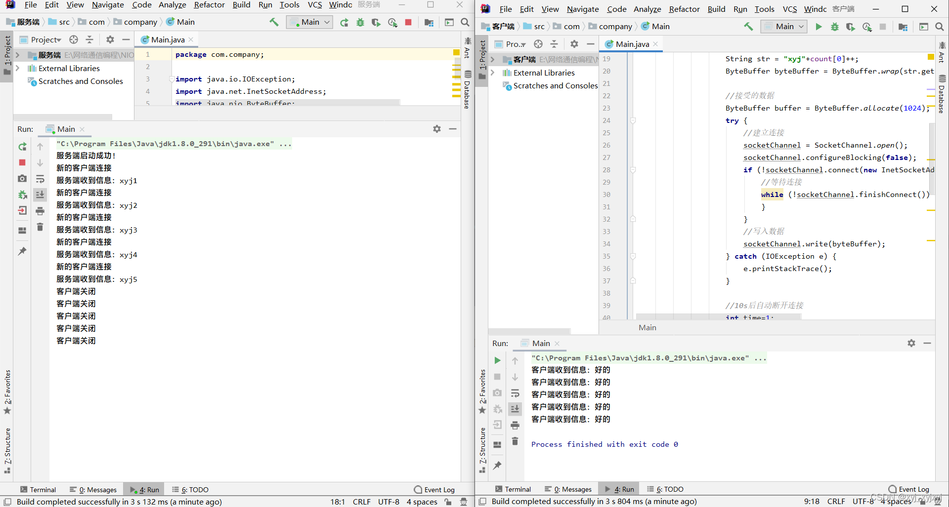
Task: Click Build hammer icon in right window
Action: (x=748, y=27)
